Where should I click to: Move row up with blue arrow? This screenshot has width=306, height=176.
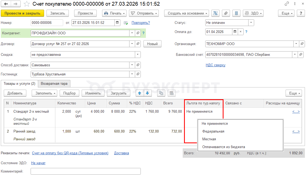point(139,93)
